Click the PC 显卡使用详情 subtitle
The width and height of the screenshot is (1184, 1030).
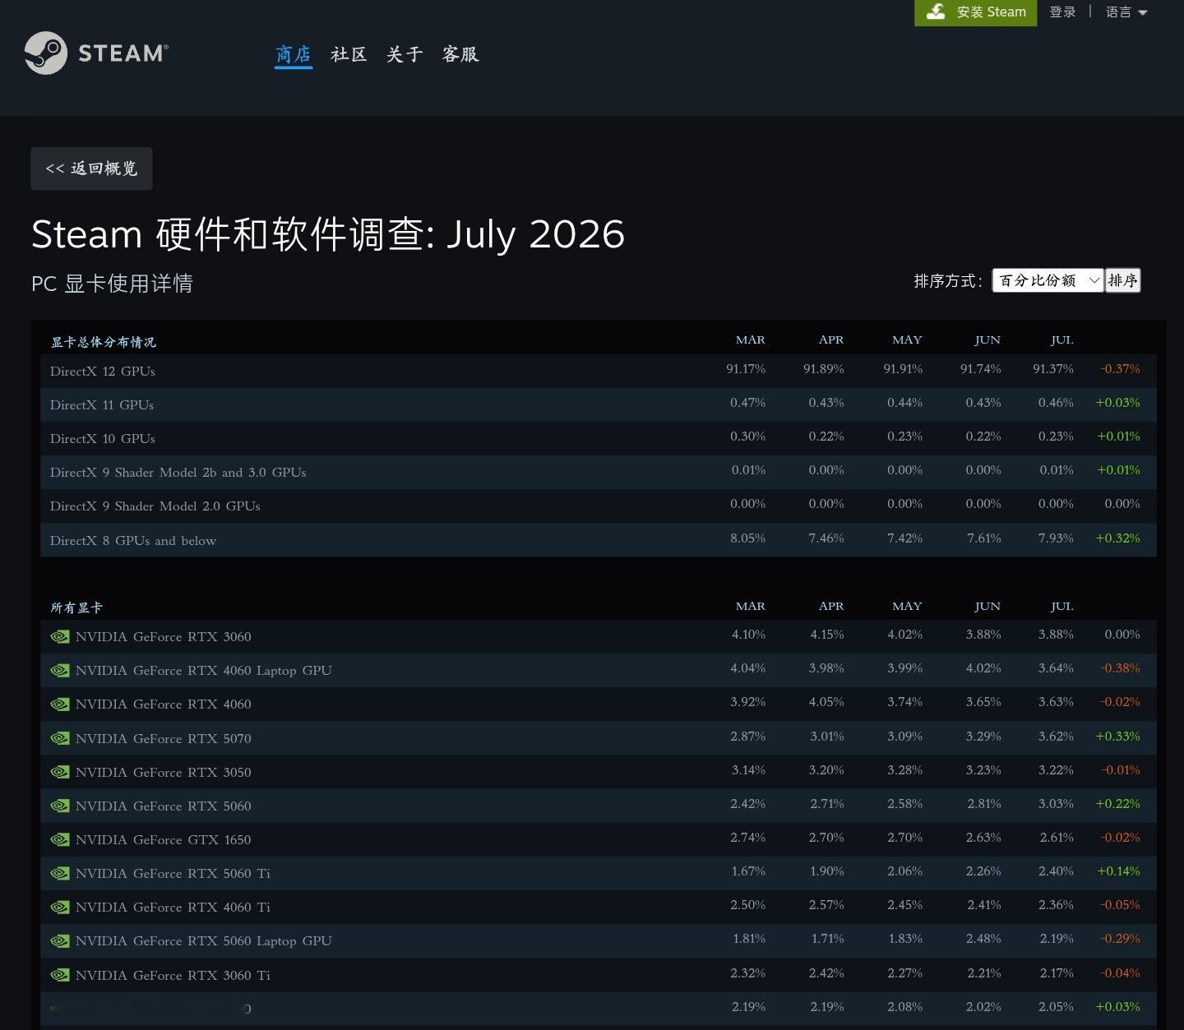point(112,284)
